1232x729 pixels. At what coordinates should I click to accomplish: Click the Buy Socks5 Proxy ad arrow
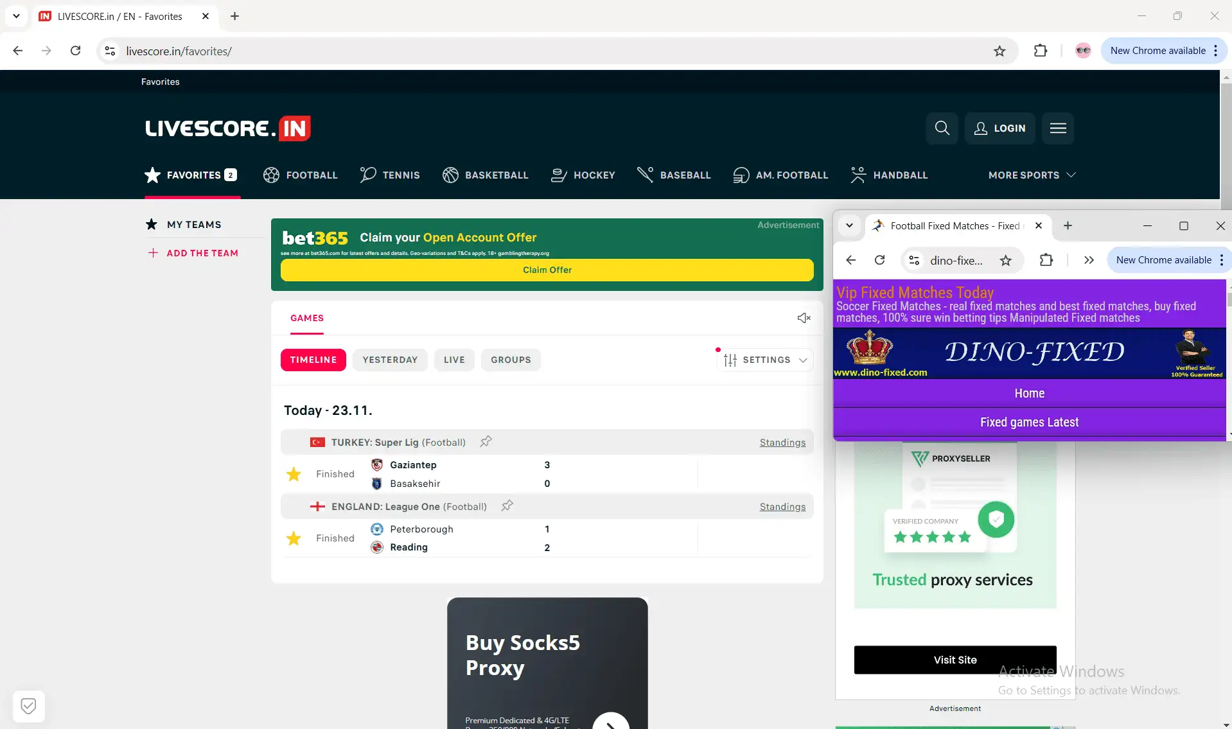(610, 722)
